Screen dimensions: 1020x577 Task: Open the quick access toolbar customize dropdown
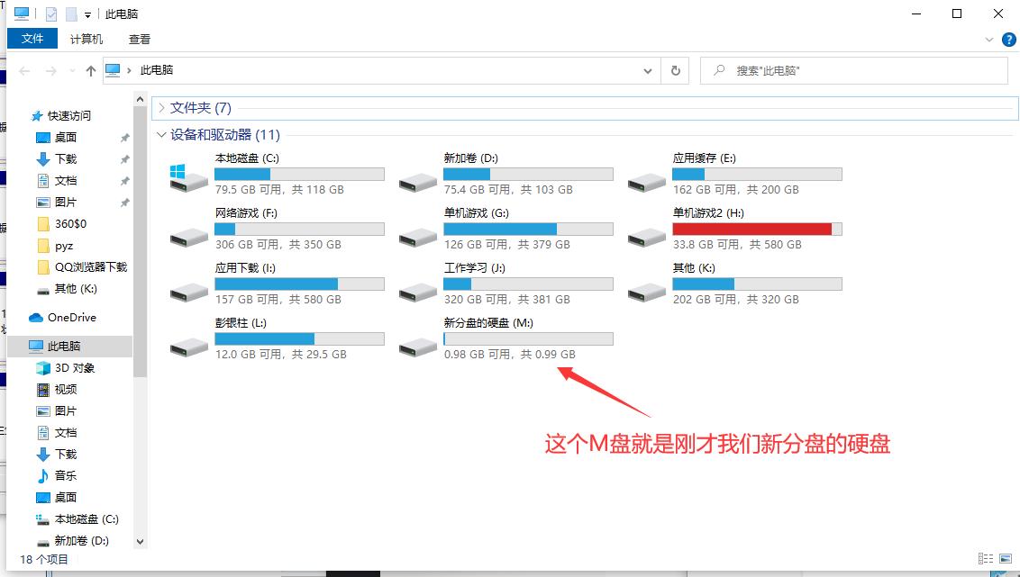pos(87,13)
